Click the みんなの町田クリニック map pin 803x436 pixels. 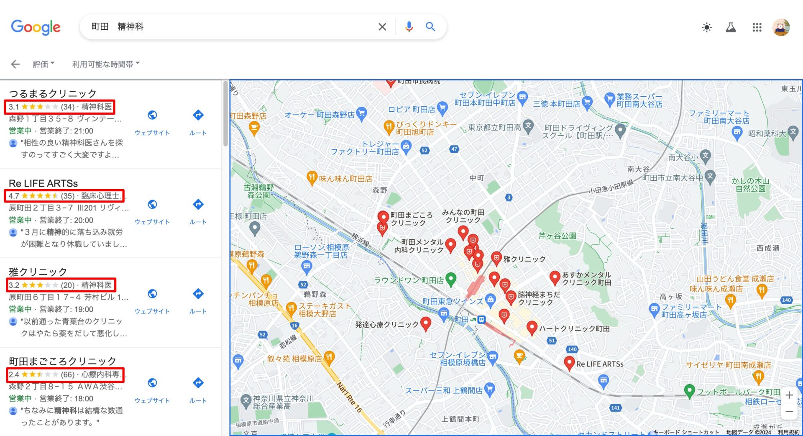(x=463, y=233)
